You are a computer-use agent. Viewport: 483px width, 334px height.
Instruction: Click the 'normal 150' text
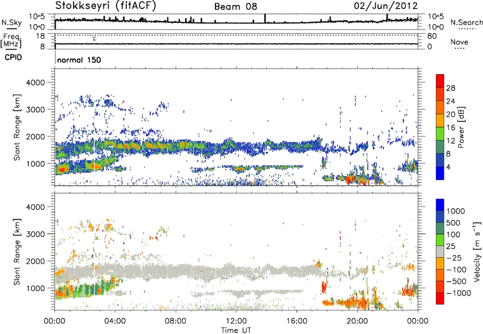(79, 60)
